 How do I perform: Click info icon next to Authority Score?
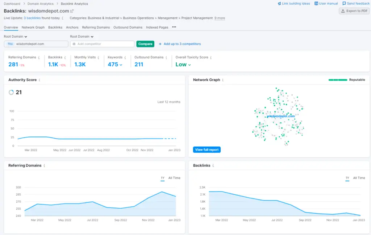(x=39, y=80)
